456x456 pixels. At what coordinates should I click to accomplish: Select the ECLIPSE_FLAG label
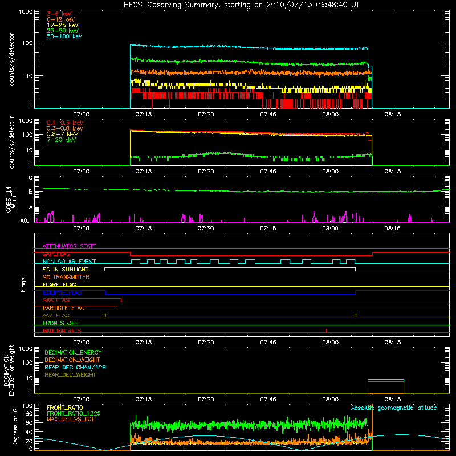point(62,292)
